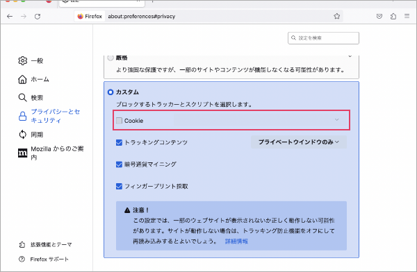Select the カスタム radio button
Screen dimensions: 417x272
coord(111,92)
